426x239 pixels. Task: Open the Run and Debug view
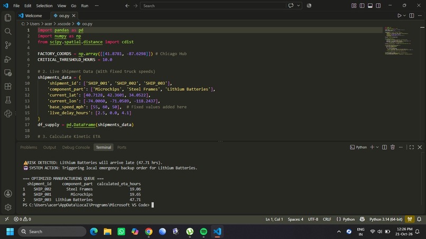click(8, 59)
